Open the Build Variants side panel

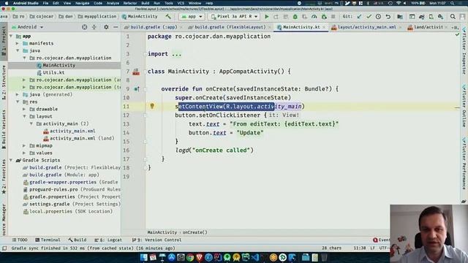4,130
